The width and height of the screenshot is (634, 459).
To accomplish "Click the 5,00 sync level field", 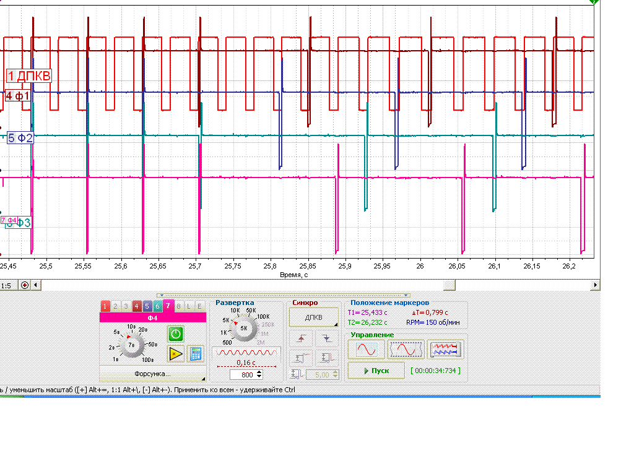I will tap(319, 375).
